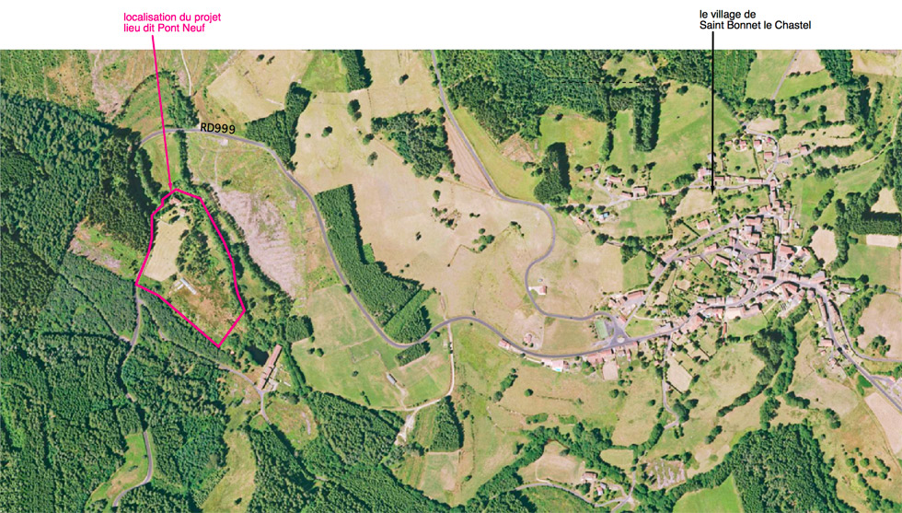Select the small building at outline's top corner
Image resolution: width=902 pixels, height=513 pixels.
174,202
